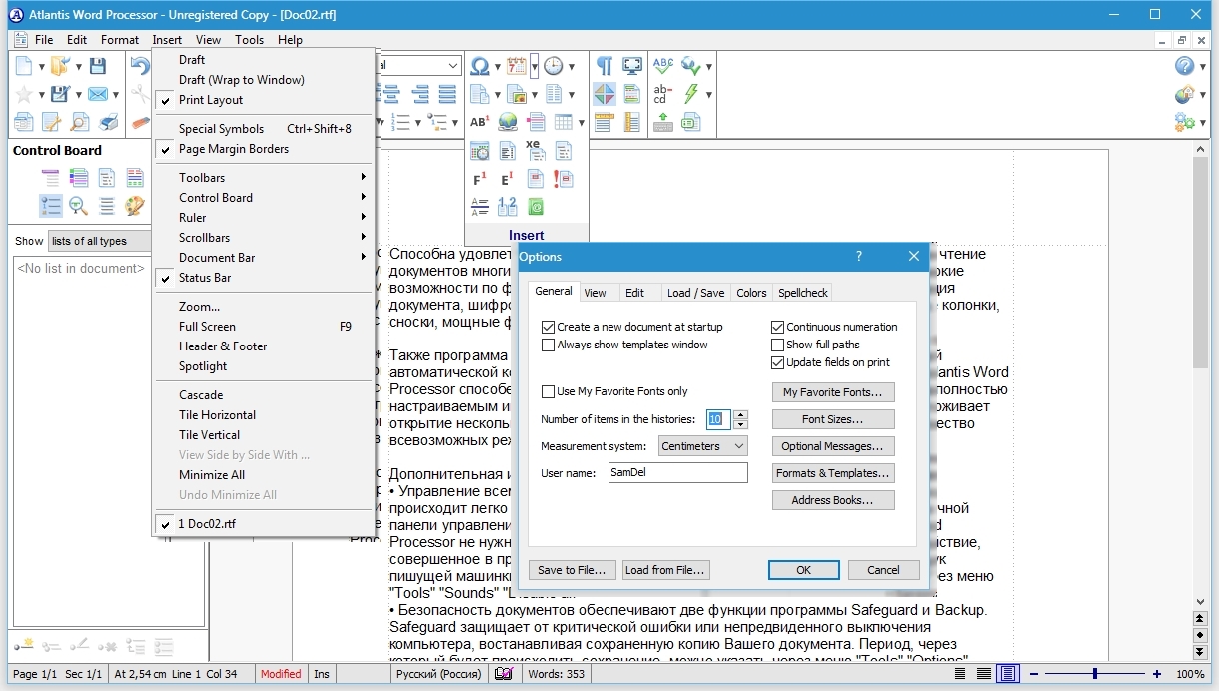Click the footnote AB¹ icon

pos(480,122)
